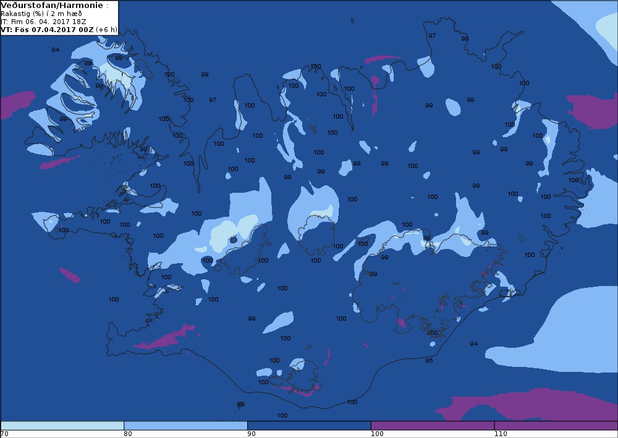
Task: Click the legend tick label 90
Action: point(252,434)
